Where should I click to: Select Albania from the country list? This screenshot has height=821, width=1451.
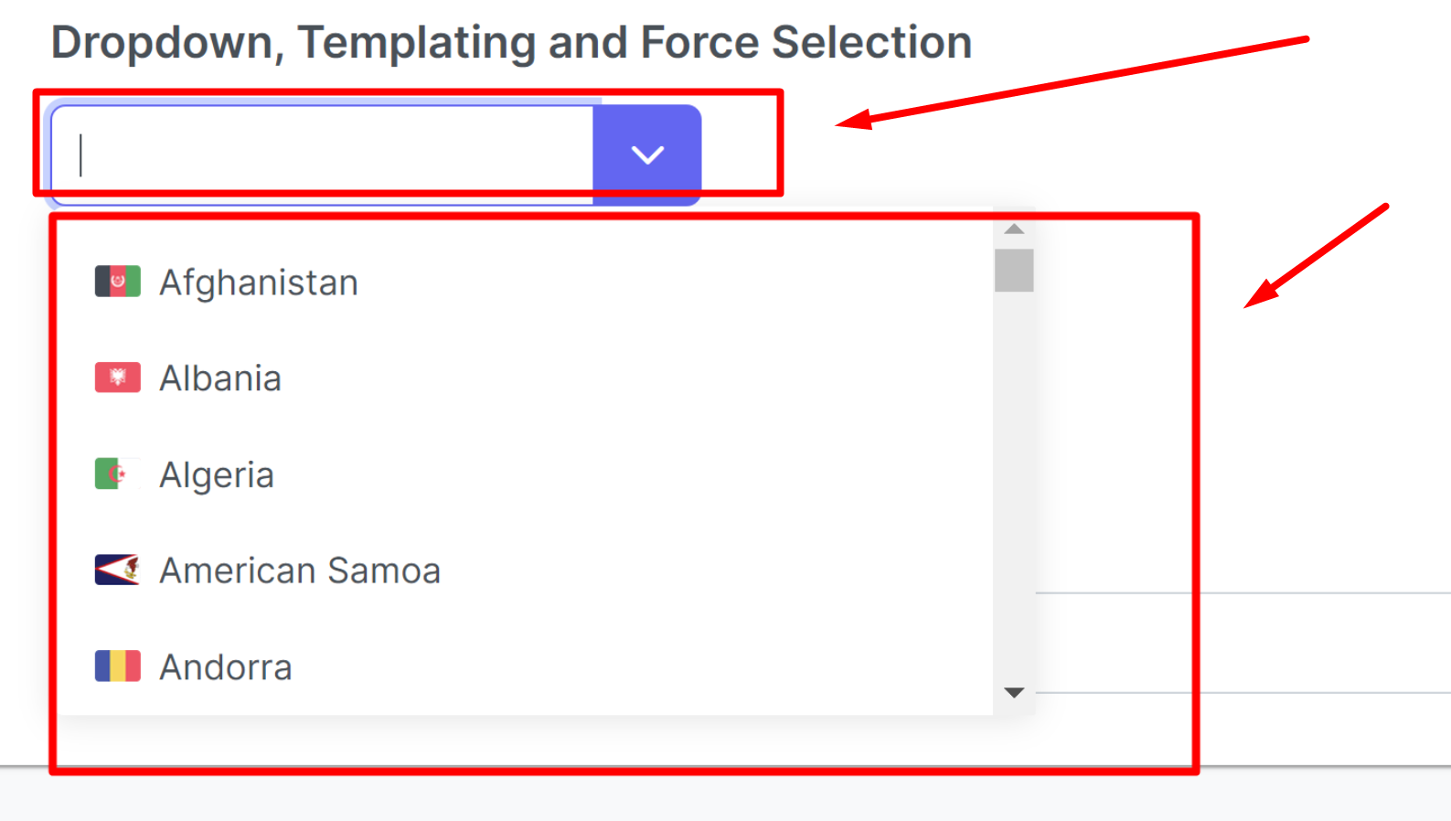pos(219,377)
